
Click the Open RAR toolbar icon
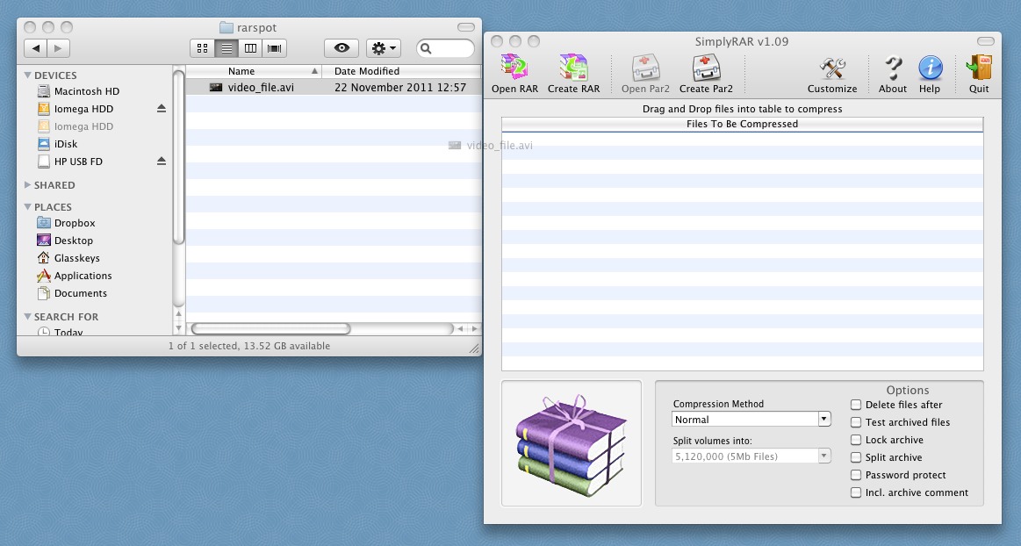point(514,68)
